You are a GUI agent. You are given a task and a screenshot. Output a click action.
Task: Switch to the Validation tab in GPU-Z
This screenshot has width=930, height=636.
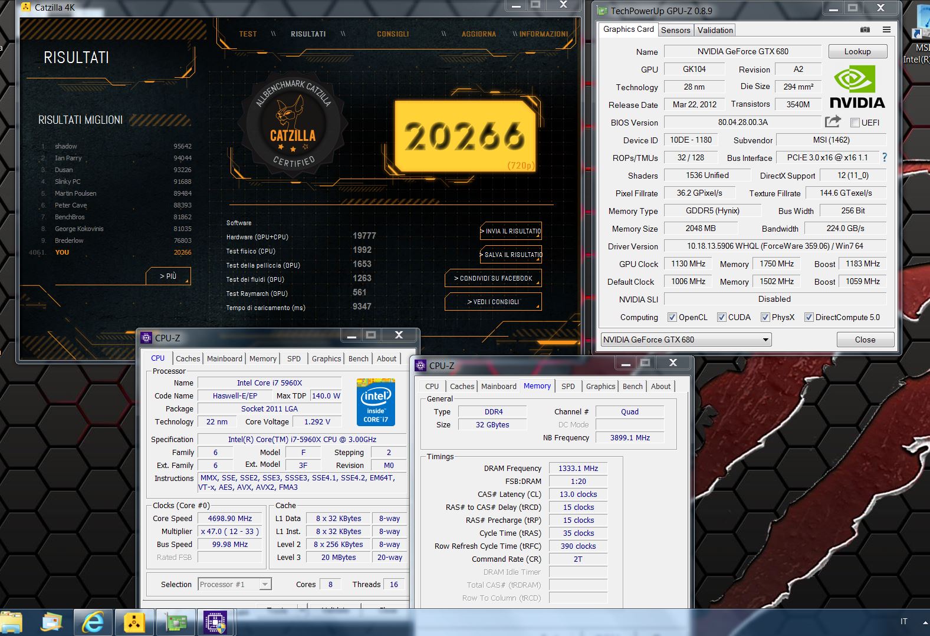pyautogui.click(x=715, y=30)
